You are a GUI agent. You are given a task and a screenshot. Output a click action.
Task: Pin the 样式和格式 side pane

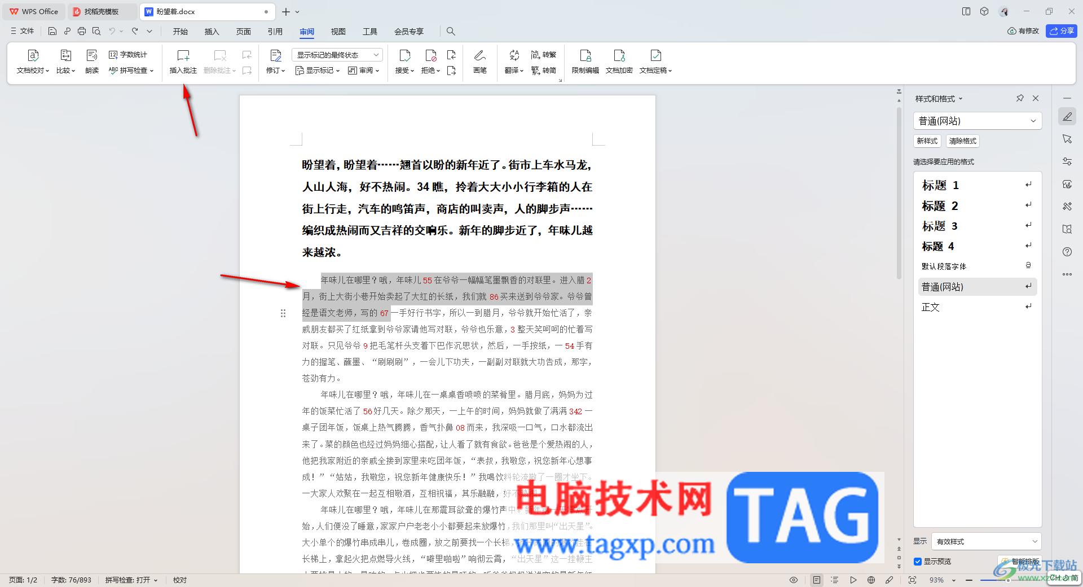(x=1020, y=98)
